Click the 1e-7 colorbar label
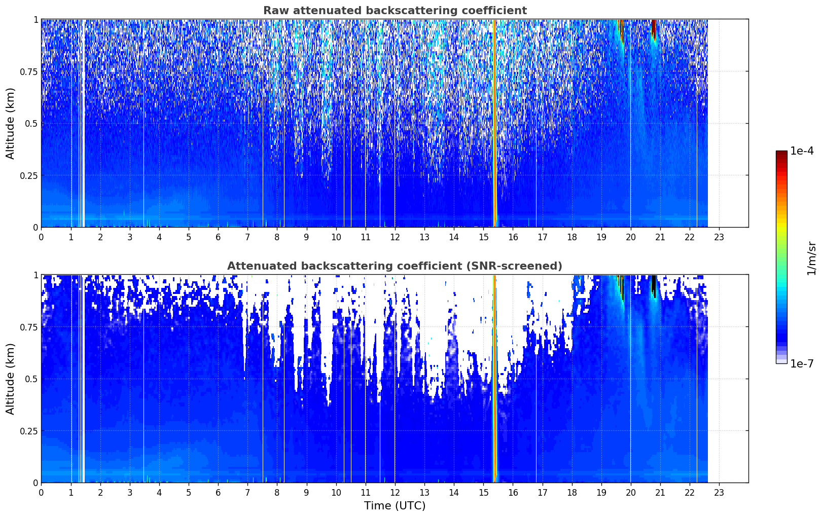Viewport: 822px width, 517px height. pyautogui.click(x=802, y=364)
